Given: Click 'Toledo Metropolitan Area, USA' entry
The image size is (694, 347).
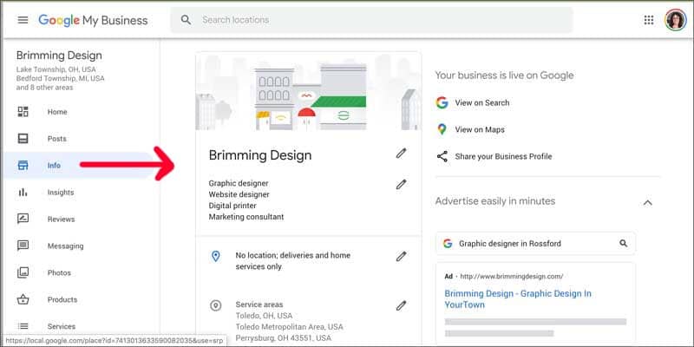Looking at the screenshot, I should [289, 327].
